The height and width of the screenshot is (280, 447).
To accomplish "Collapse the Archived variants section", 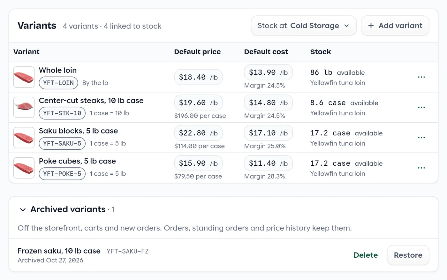I will [23, 209].
